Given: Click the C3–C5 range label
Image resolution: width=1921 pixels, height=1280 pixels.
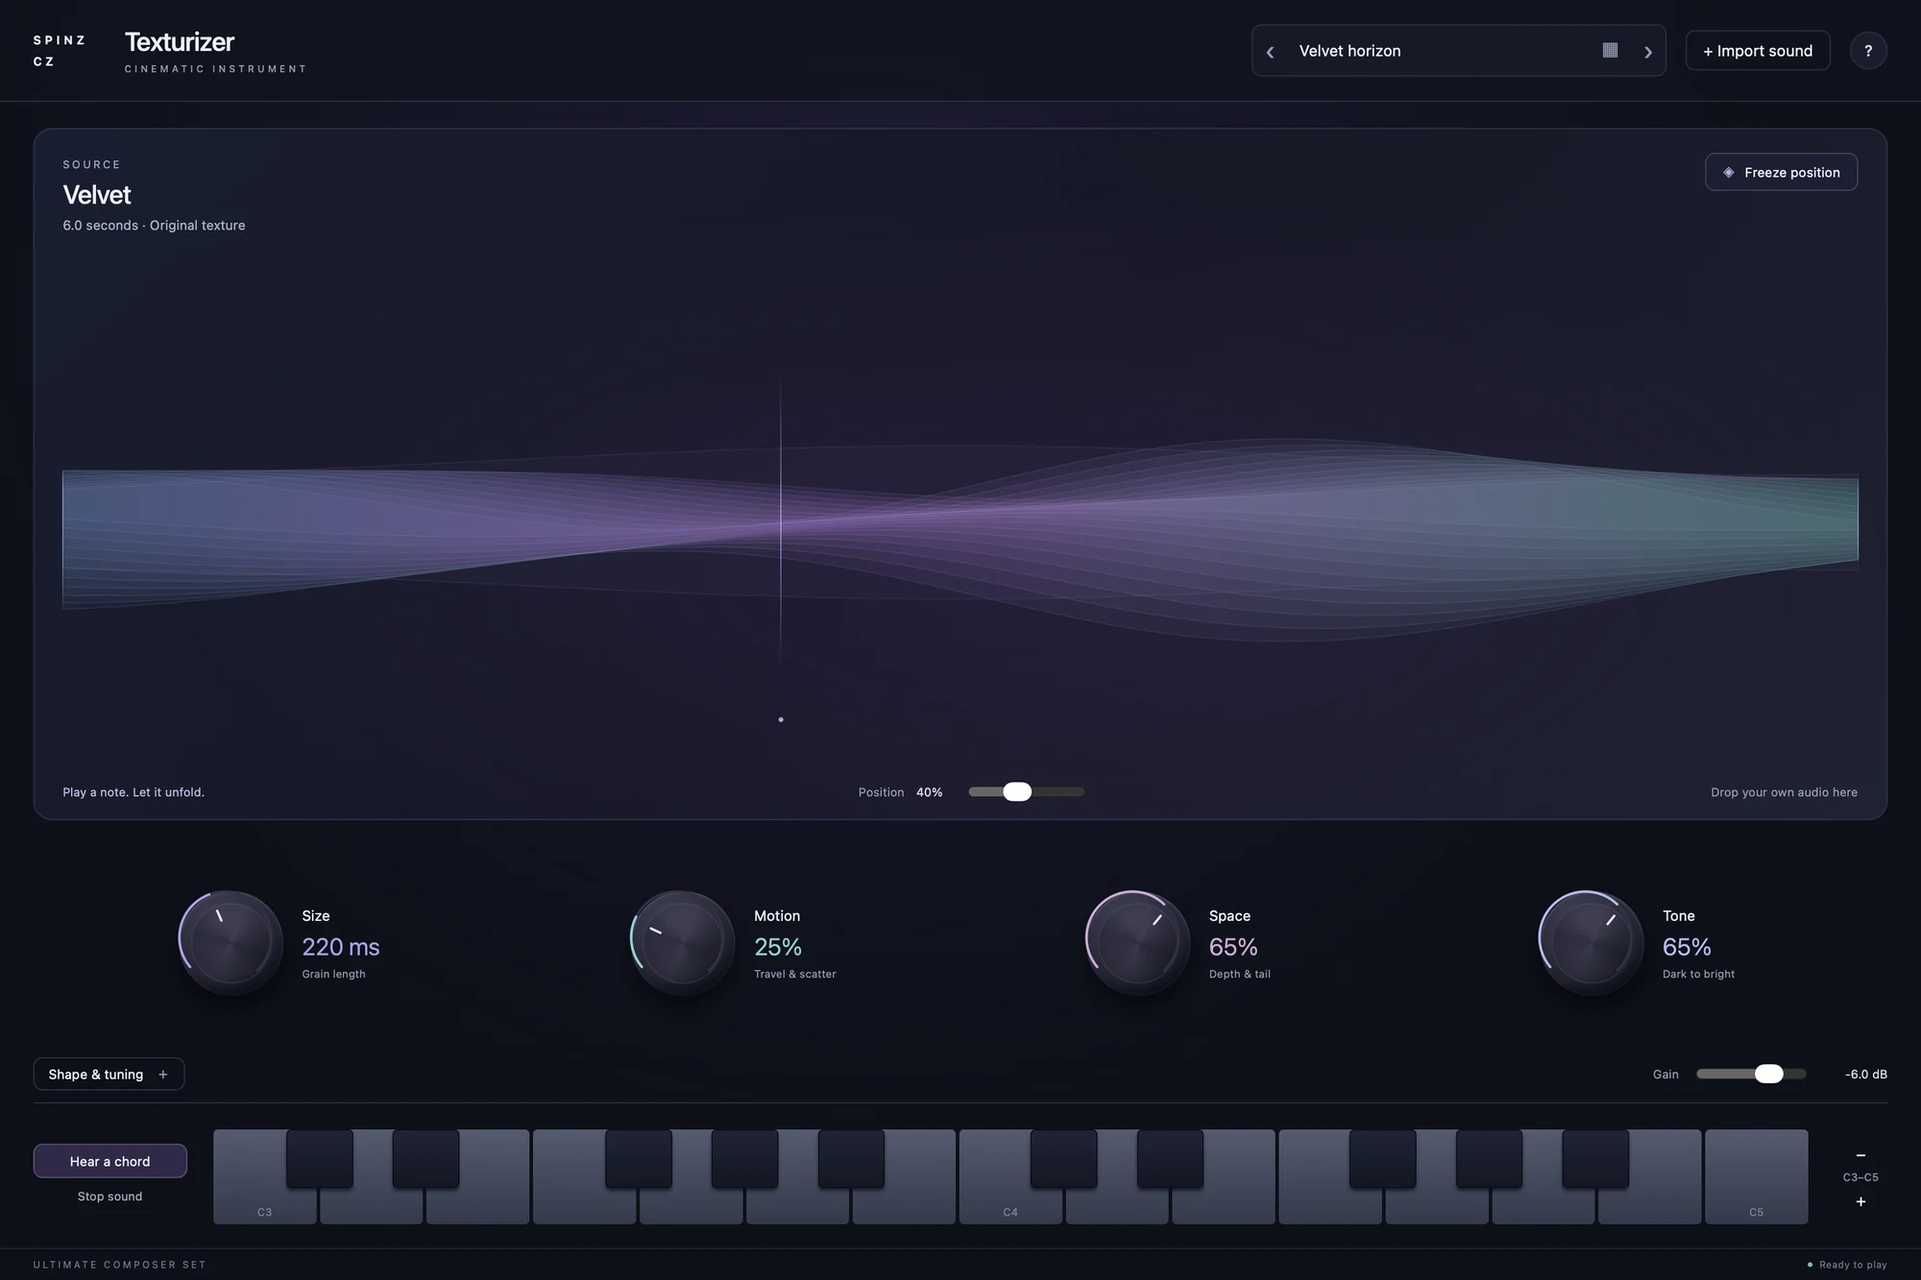Looking at the screenshot, I should click(1860, 1177).
